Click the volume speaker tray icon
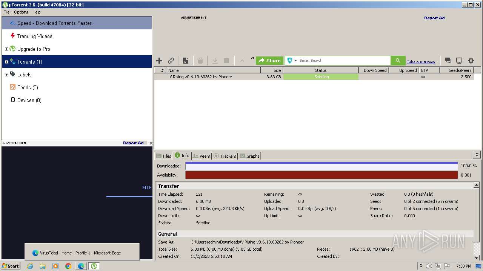483x271 pixels. coord(429,266)
